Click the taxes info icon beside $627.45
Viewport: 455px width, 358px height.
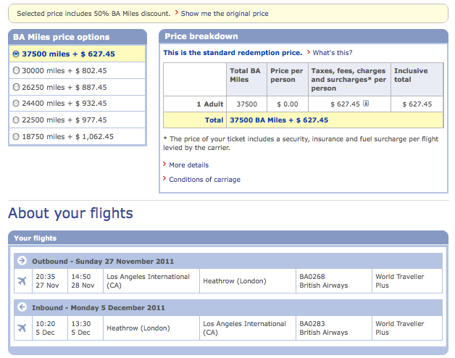367,104
